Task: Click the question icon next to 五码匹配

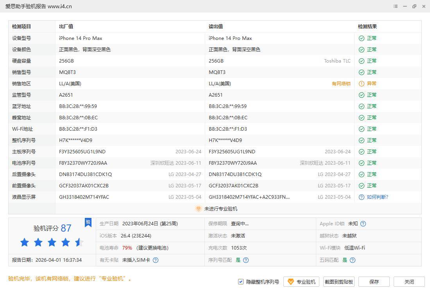Action: [353, 260]
